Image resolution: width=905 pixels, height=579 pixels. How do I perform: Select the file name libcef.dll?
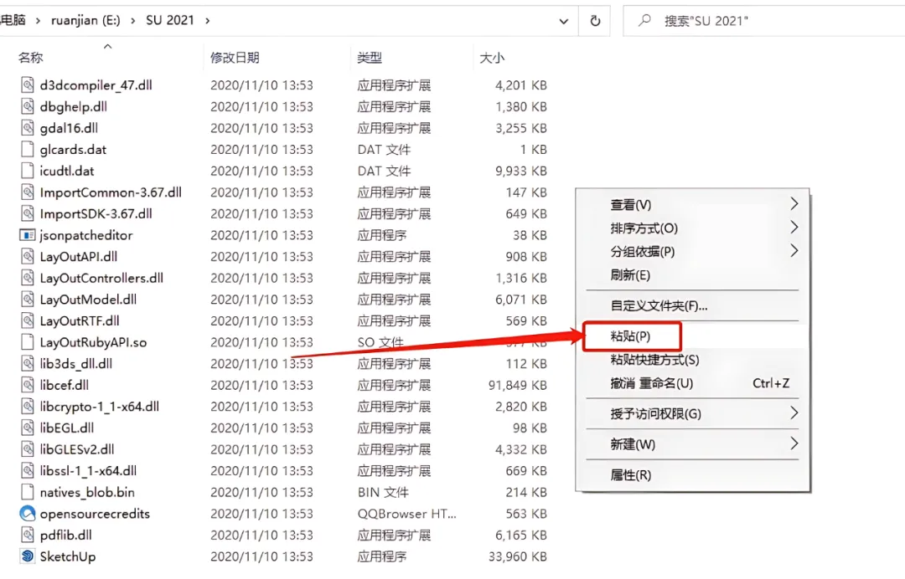[64, 385]
